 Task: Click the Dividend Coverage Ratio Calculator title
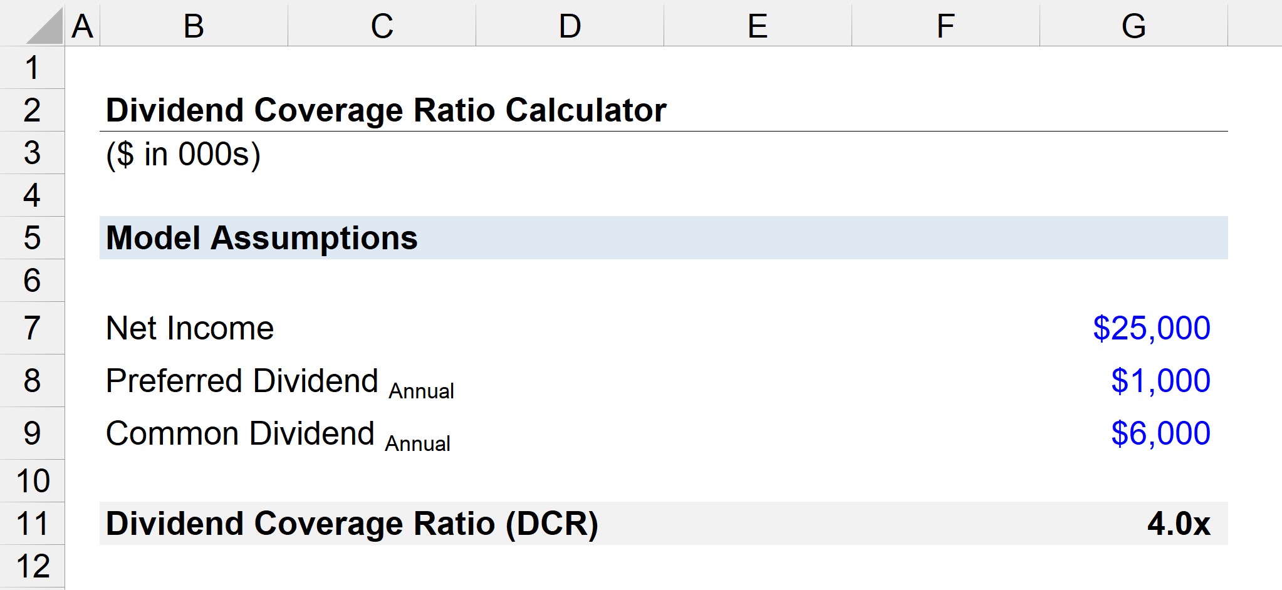point(386,110)
